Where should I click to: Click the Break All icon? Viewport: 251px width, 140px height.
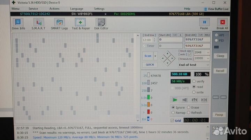(222, 22)
